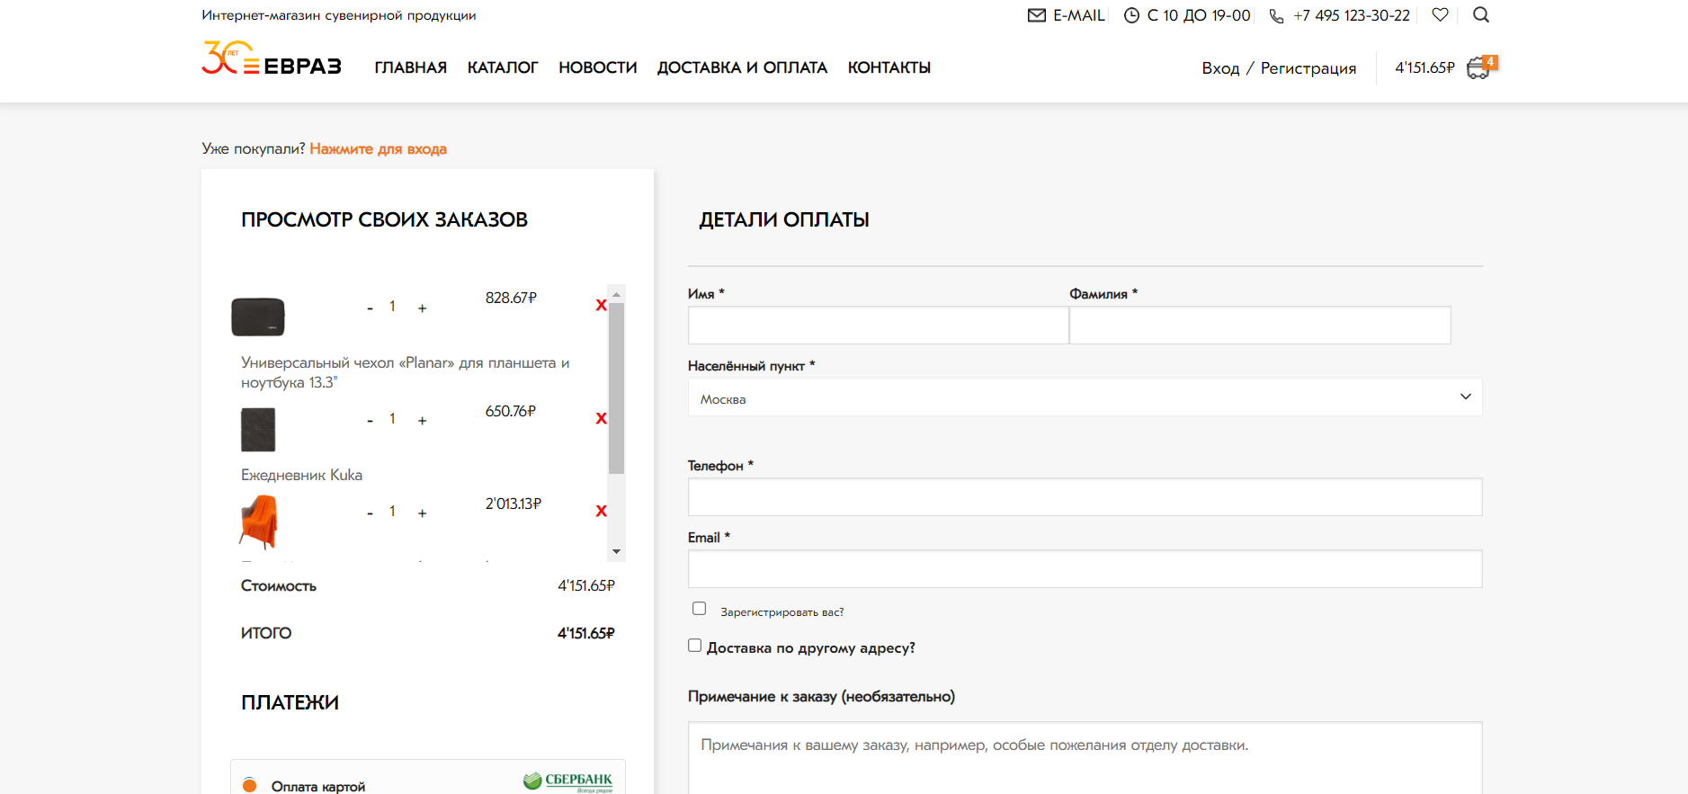The image size is (1688, 794).
Task: Click the orange blanket product thumbnail
Action: pyautogui.click(x=259, y=522)
